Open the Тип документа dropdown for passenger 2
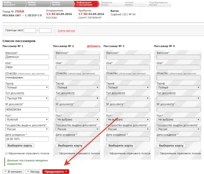 point(77,98)
